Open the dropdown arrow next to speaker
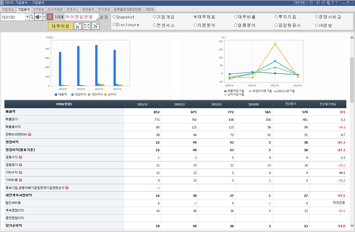The height and width of the screenshot is (232, 355). (x=44, y=17)
